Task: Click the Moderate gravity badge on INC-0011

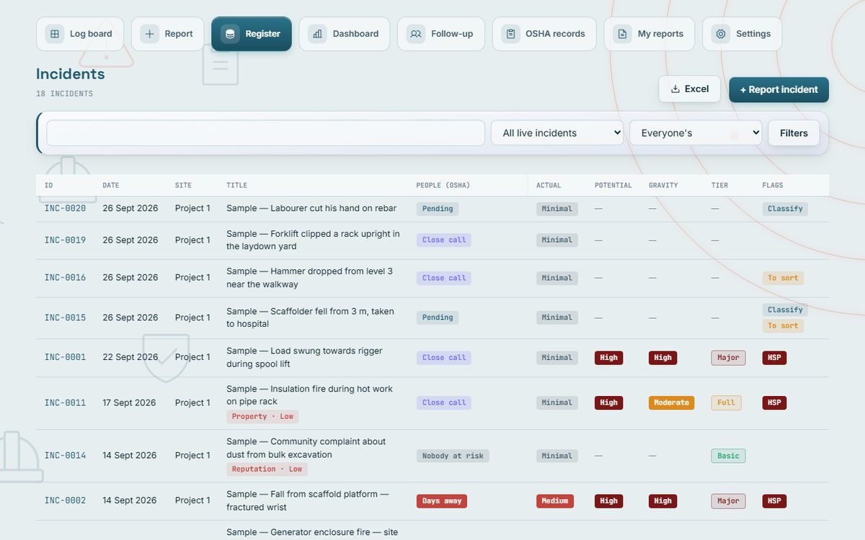Action: pos(672,403)
